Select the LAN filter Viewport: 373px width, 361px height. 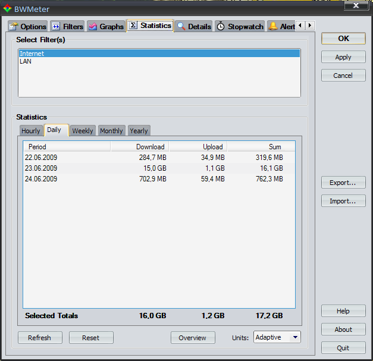click(x=159, y=61)
